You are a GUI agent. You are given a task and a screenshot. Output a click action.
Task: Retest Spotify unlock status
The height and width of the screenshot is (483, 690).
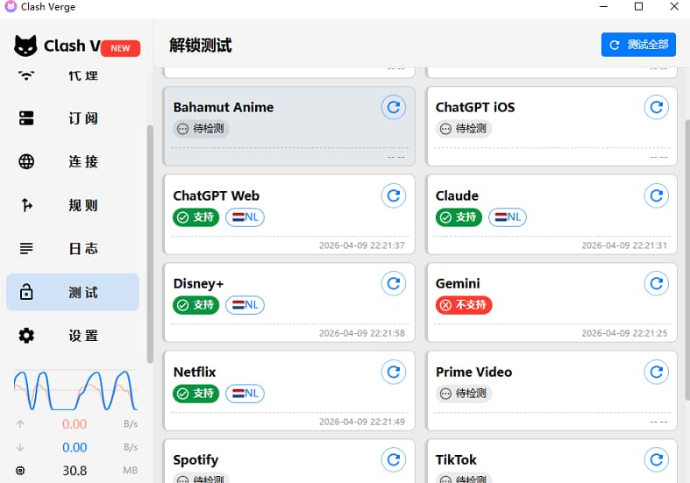[394, 459]
